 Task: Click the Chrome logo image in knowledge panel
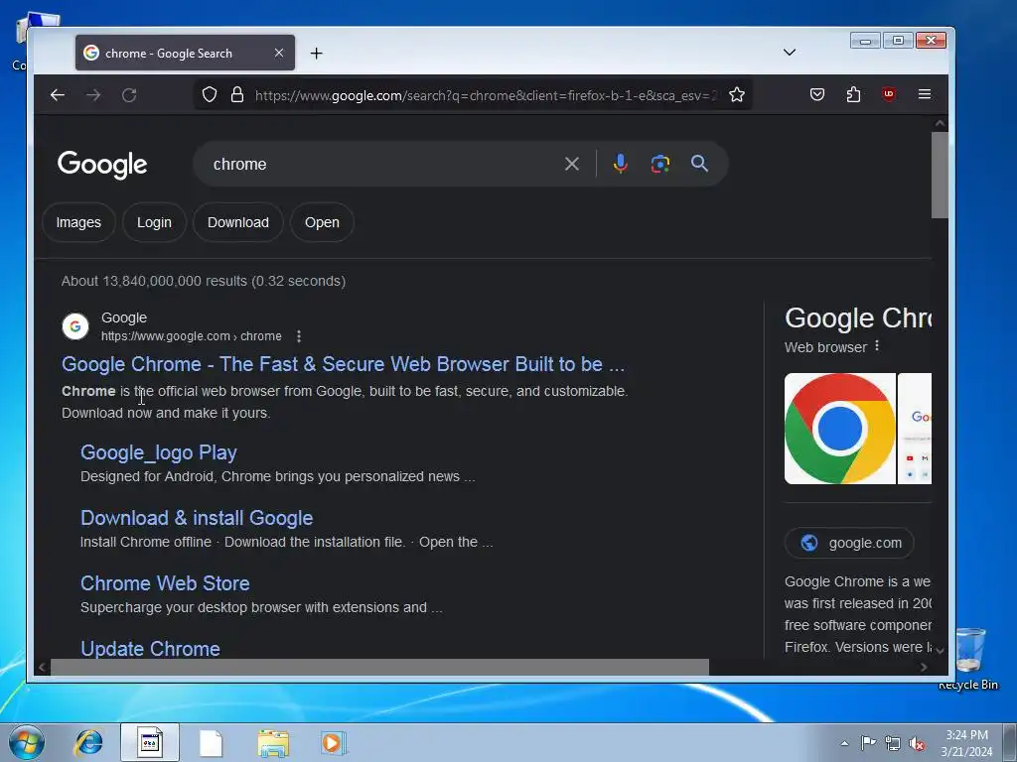coord(840,429)
